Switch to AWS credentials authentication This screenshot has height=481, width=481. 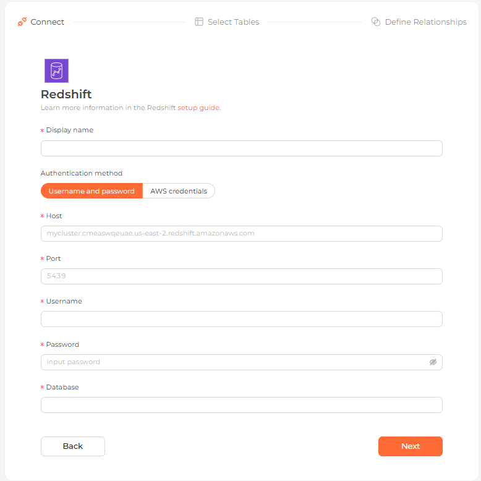[179, 191]
